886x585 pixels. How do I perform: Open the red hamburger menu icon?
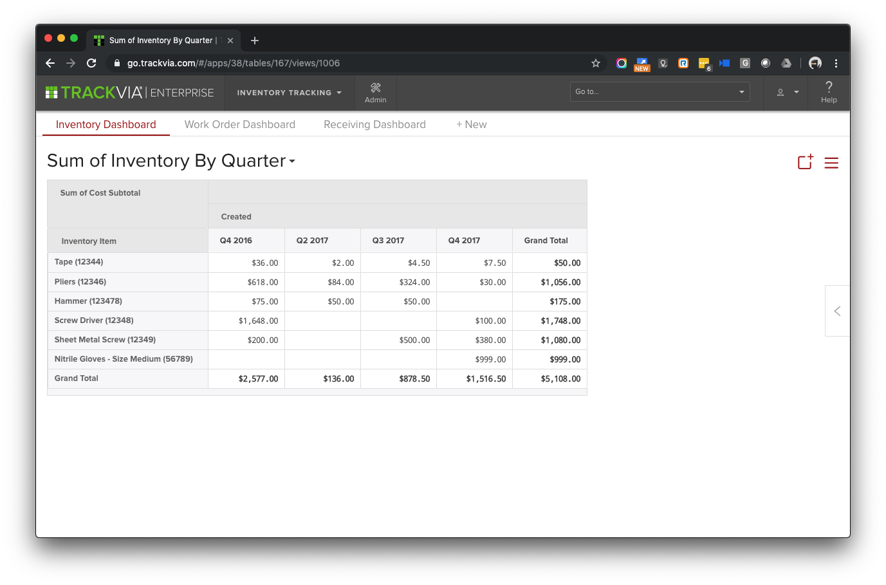point(831,163)
